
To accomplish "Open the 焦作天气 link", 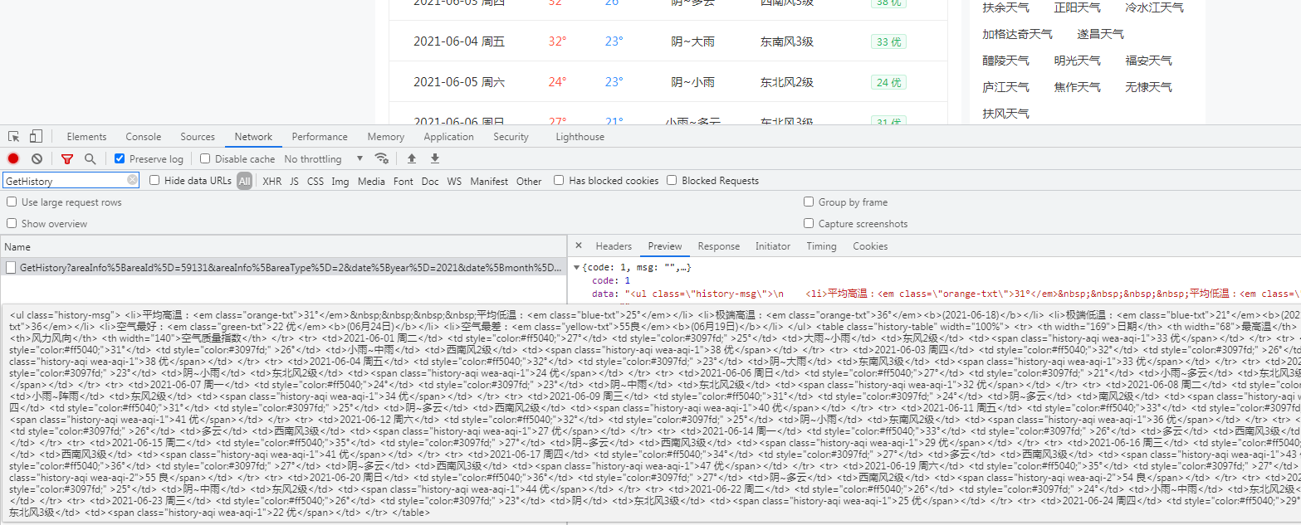I will (1077, 87).
